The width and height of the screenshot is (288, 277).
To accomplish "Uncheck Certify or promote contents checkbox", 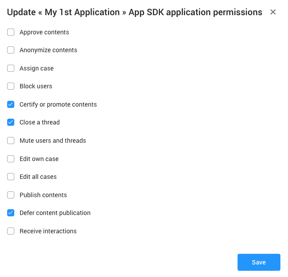I will 11,104.
